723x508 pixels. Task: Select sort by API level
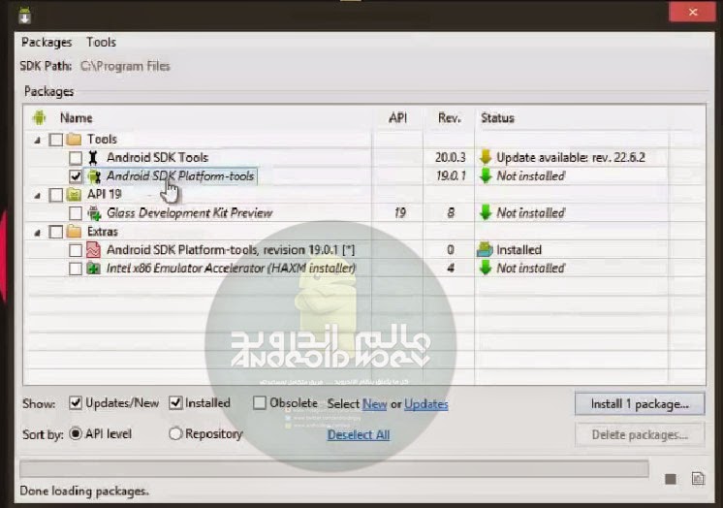76,433
